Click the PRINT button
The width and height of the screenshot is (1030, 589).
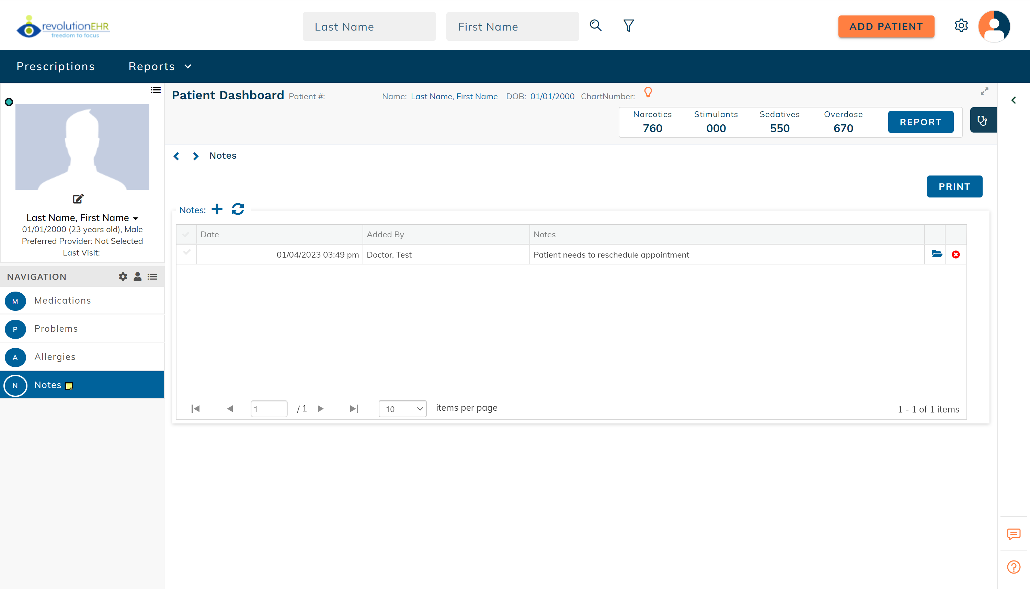click(x=954, y=186)
